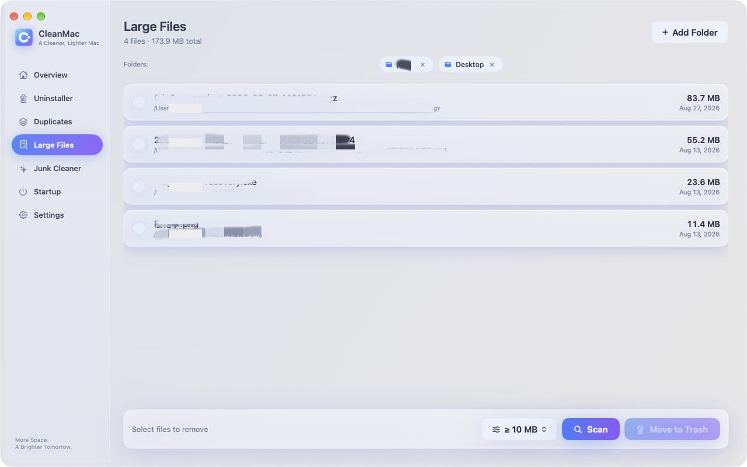Select the 11.4 MB png file checkbox

139,228
